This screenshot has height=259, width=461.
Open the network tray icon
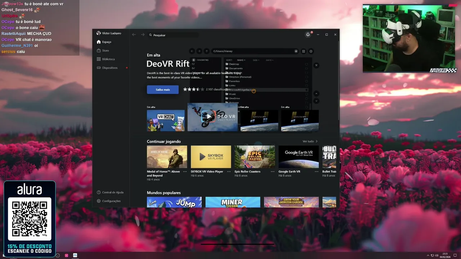point(432,255)
